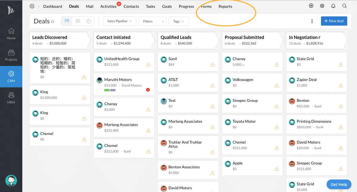Open the Tags dropdown
Screen dimensions: 357x192
coord(178,21)
